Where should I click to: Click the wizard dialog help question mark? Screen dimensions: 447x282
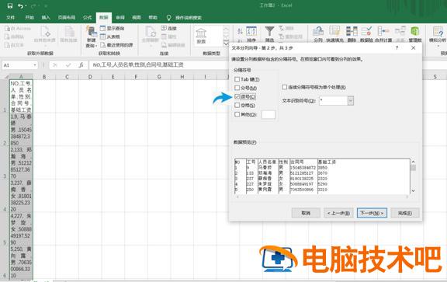pyautogui.click(x=397, y=47)
